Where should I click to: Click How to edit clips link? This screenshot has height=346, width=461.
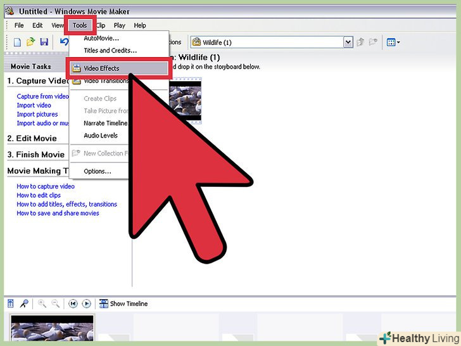39,195
